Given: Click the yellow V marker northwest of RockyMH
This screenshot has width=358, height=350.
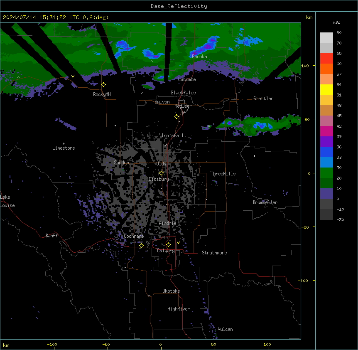Looking at the screenshot, I should pyautogui.click(x=73, y=76).
